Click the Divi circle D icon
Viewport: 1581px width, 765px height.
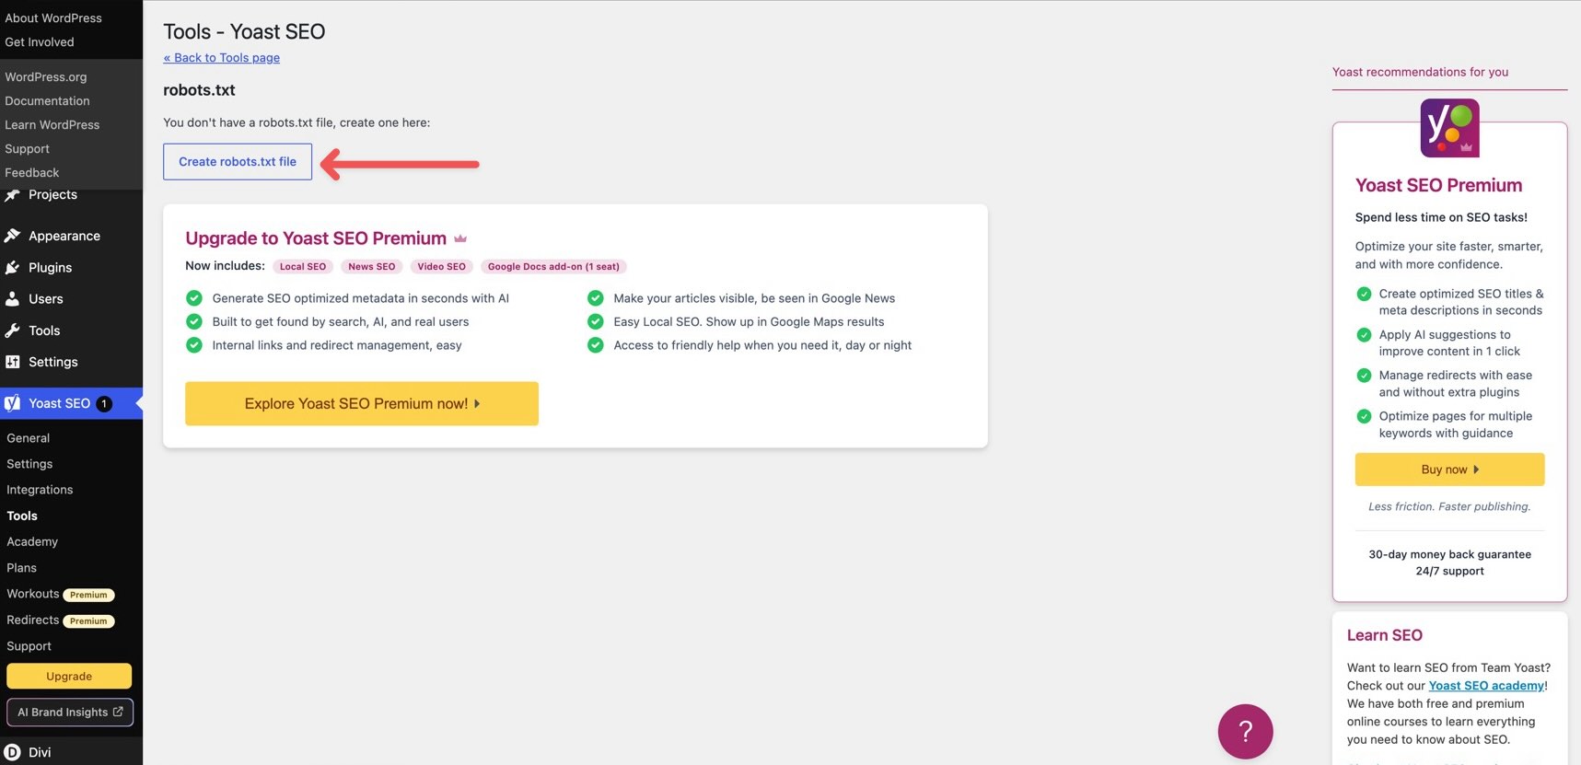coord(12,752)
